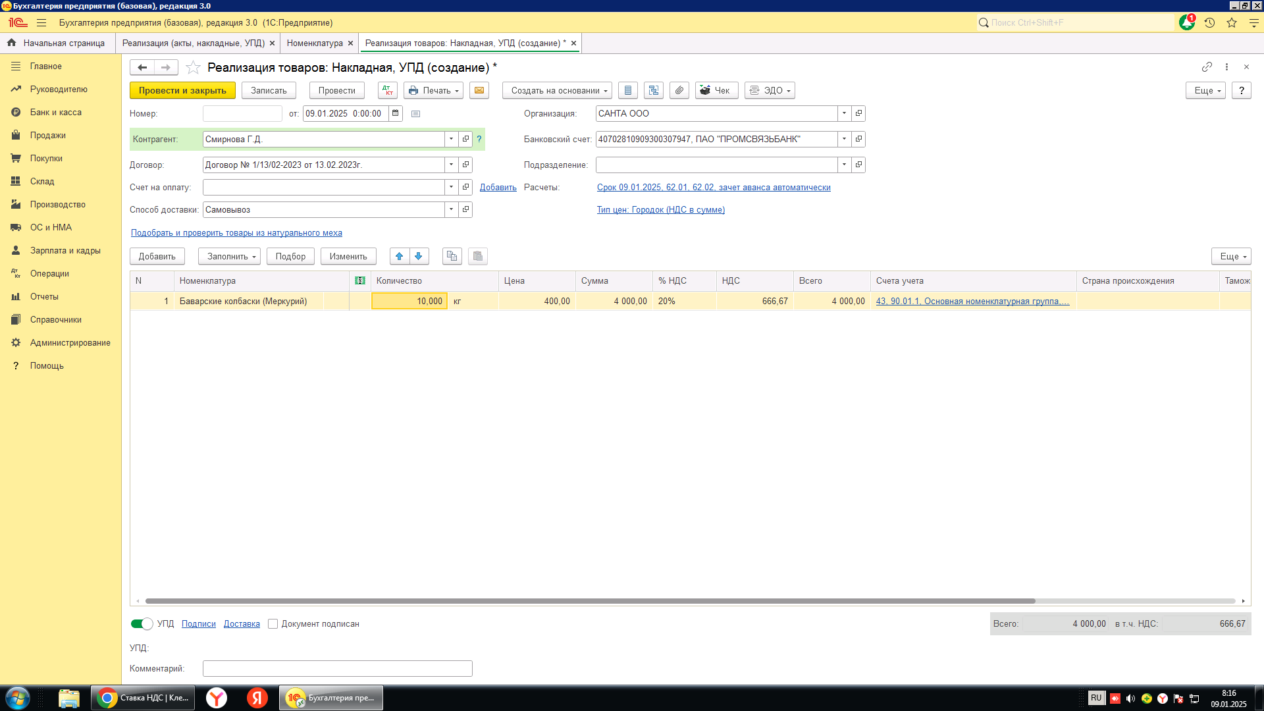This screenshot has width=1264, height=711.
Task: Switch to Начальная страница tab
Action: coord(57,43)
